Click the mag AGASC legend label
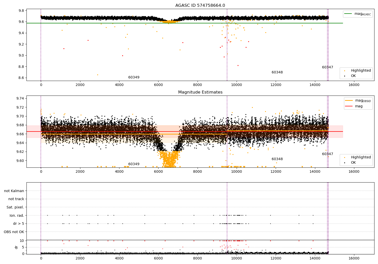Screen dimensions: 378x264 point(363,14)
